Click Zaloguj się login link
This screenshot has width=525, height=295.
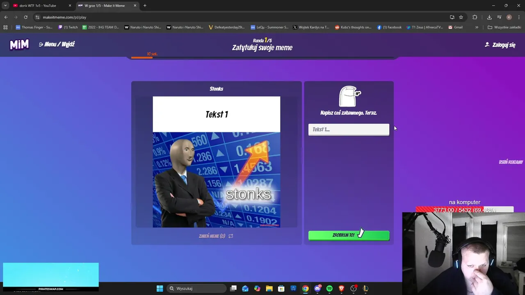click(x=500, y=45)
